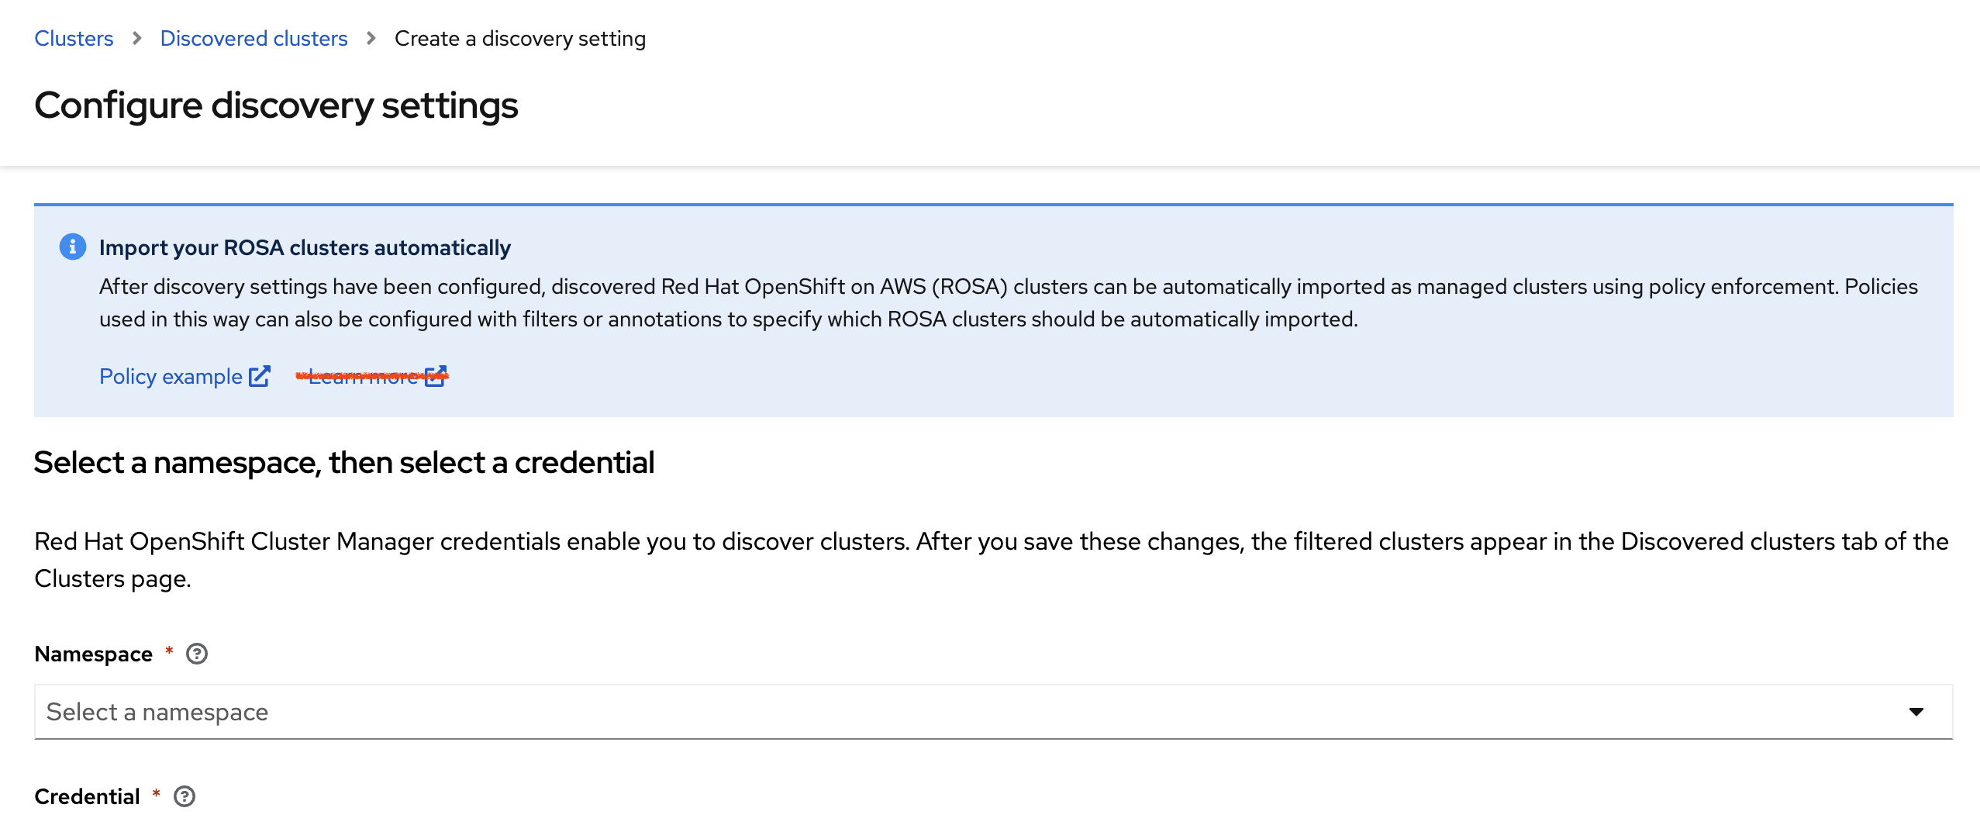Click the 'Select a namespace, then select a credential' heading
The width and height of the screenshot is (1980, 825).
click(x=344, y=463)
